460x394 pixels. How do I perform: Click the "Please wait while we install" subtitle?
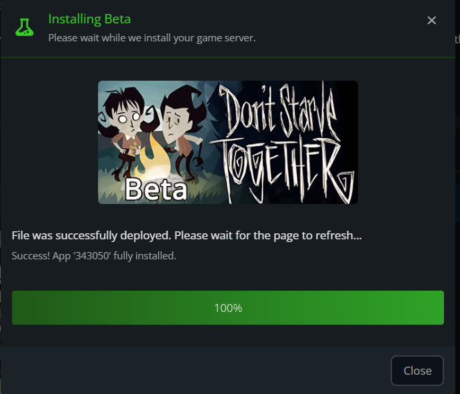(x=151, y=37)
